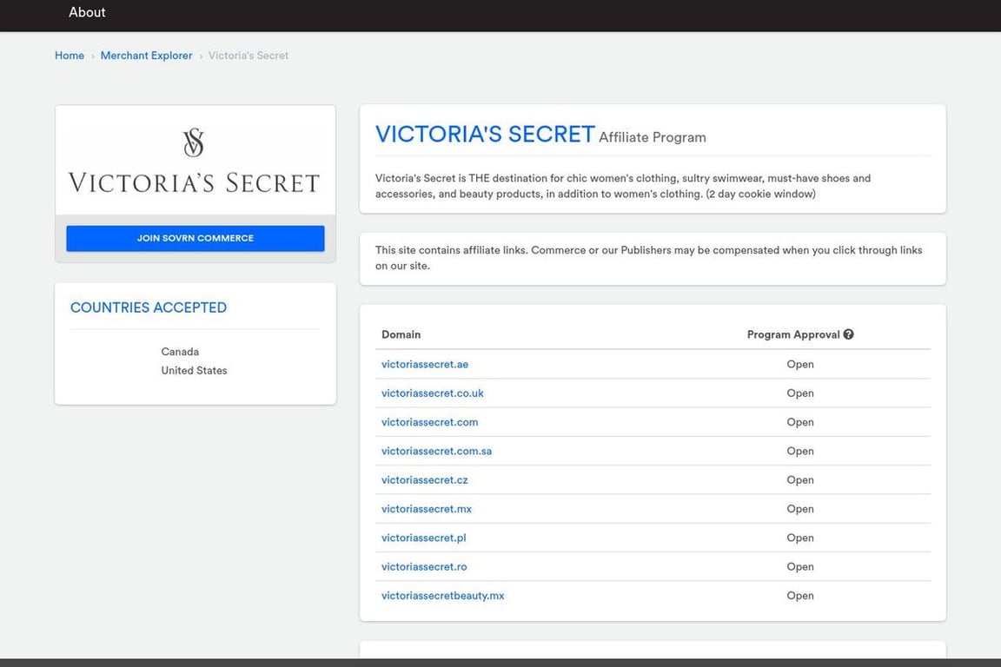
Task: Open victoriassecret.ro domain link
Action: pyautogui.click(x=424, y=567)
